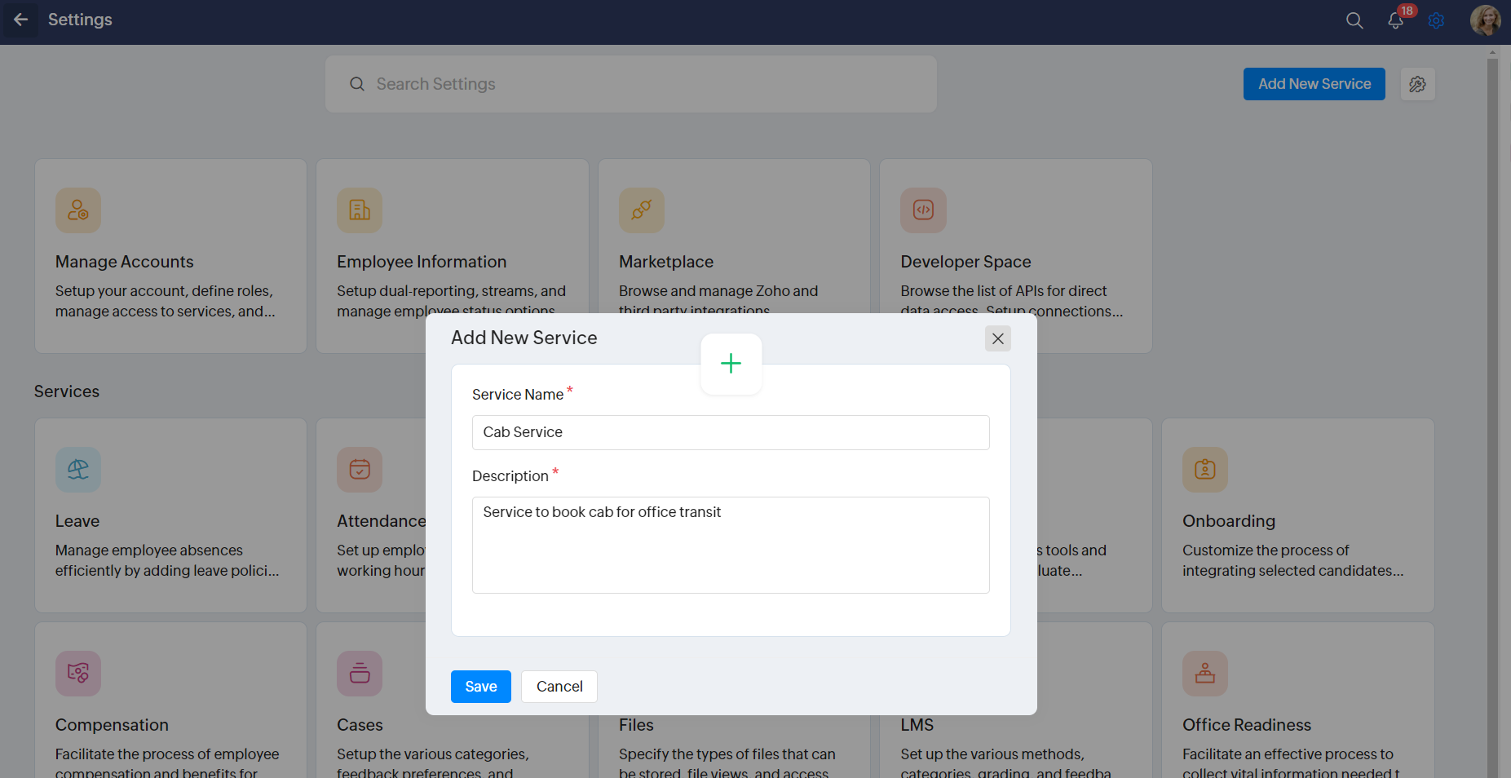Click the magnifier icon in Search Settings
Screen dimensions: 1511x778
click(357, 84)
